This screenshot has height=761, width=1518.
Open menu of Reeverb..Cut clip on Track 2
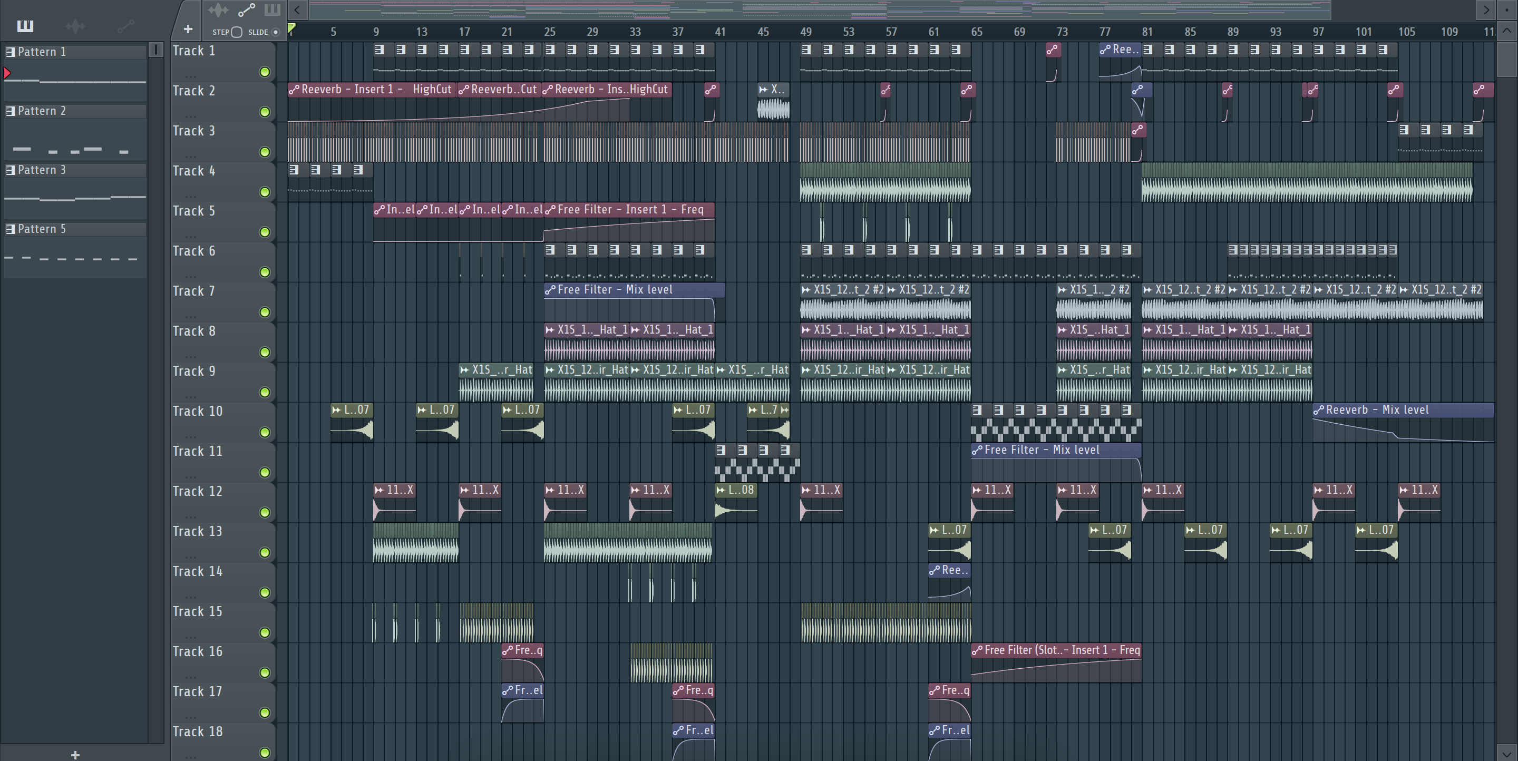pos(464,90)
